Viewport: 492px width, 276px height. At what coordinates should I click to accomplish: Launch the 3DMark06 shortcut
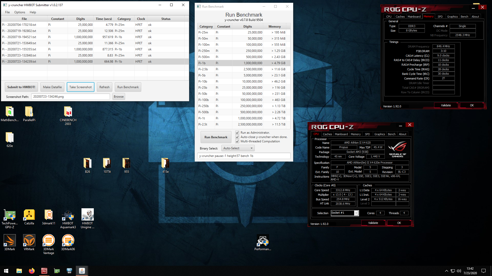68,243
